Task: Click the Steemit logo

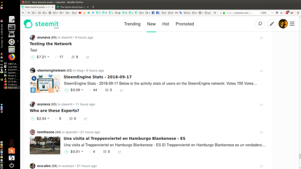Action: (x=41, y=24)
